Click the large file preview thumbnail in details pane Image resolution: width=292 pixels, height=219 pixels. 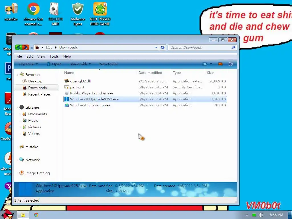[25, 189]
